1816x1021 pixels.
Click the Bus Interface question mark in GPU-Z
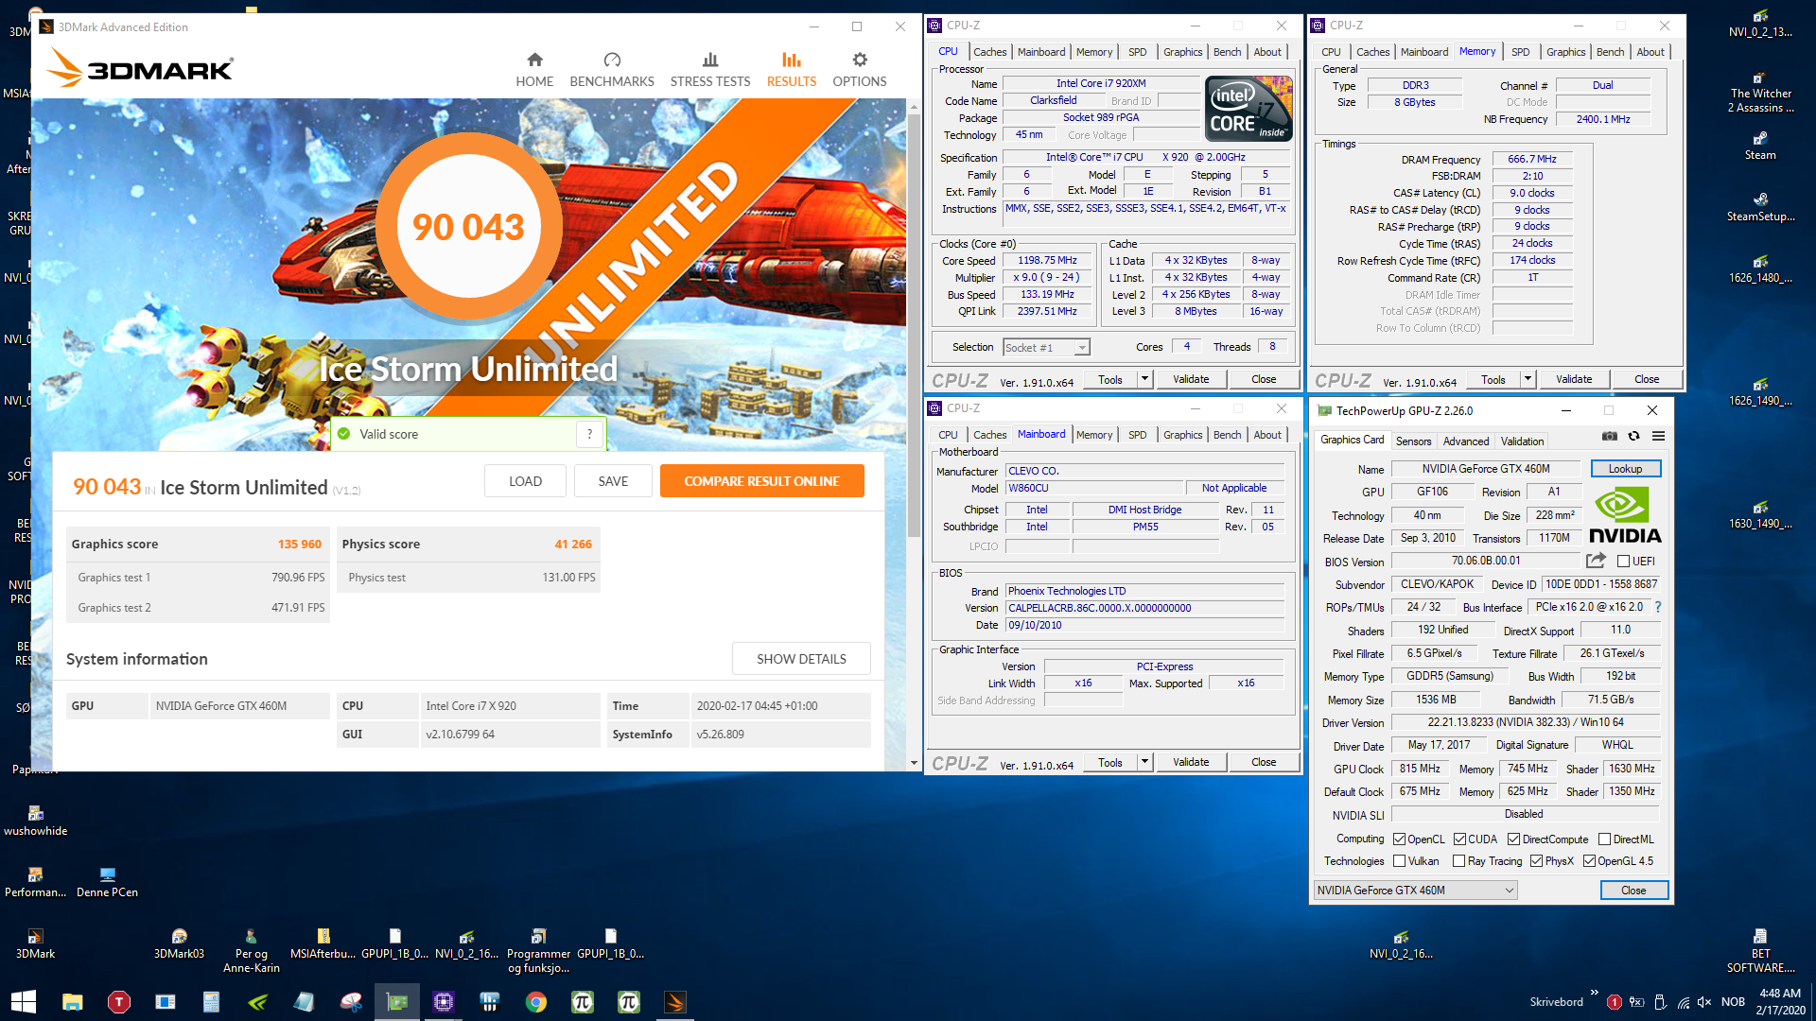pos(1658,607)
